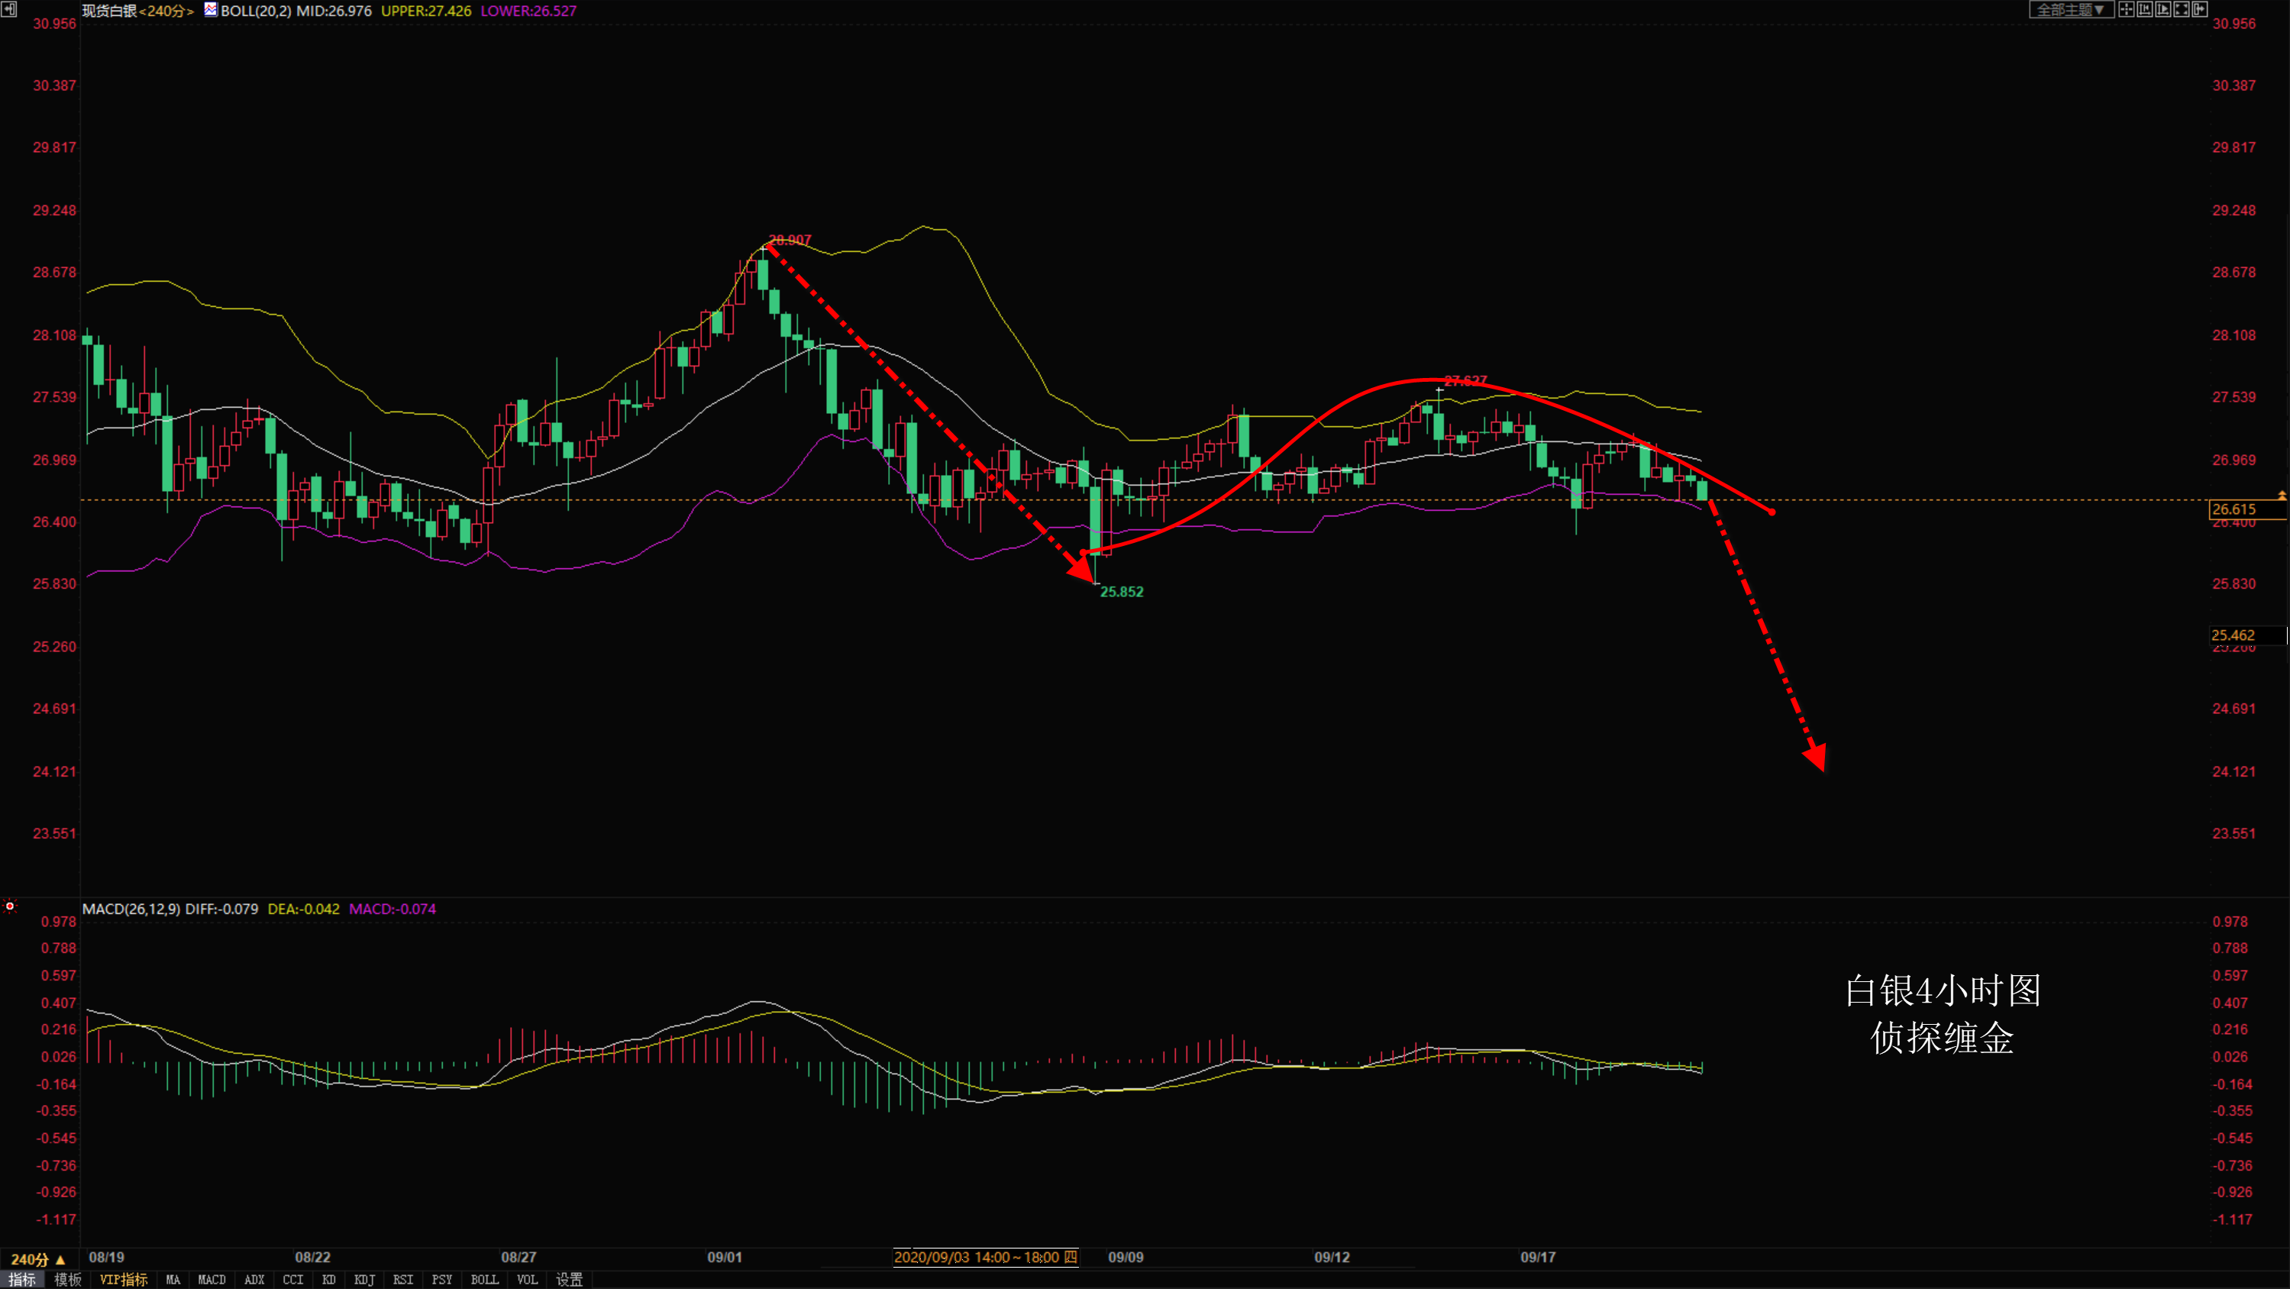Click the axis-with-play-arrow chart icon
Screen dimensions: 2290x1289
2164,9
